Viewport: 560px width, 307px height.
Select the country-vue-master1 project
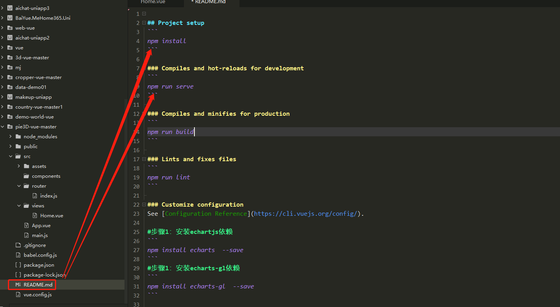(39, 107)
